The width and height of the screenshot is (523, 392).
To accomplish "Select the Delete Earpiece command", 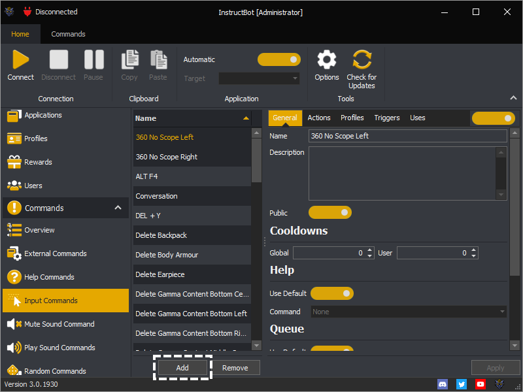I will (192, 274).
